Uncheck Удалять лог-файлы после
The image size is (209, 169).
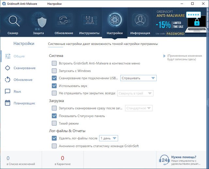point(54,138)
